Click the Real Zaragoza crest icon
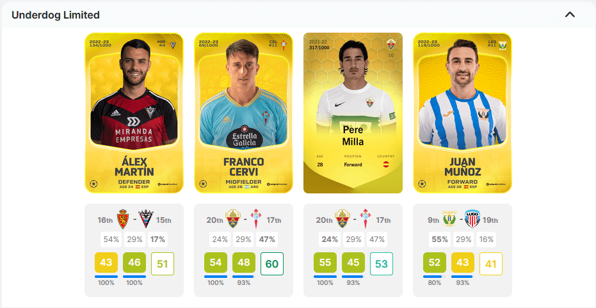Image resolution: width=596 pixels, height=308 pixels. [x=123, y=219]
